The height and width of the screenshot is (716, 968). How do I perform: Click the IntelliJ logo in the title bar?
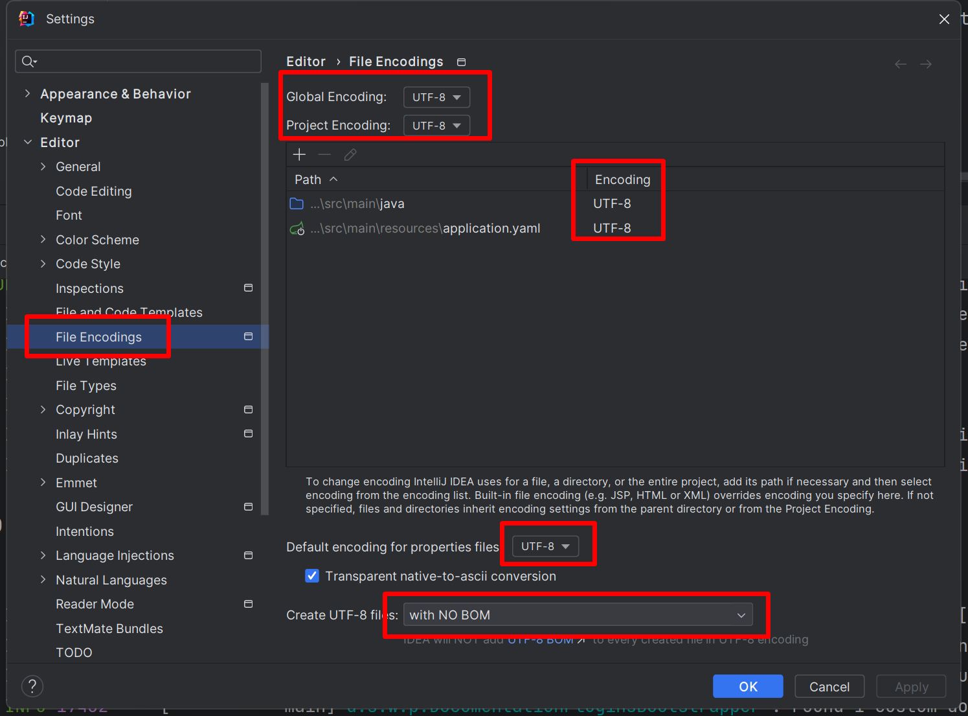[x=26, y=18]
